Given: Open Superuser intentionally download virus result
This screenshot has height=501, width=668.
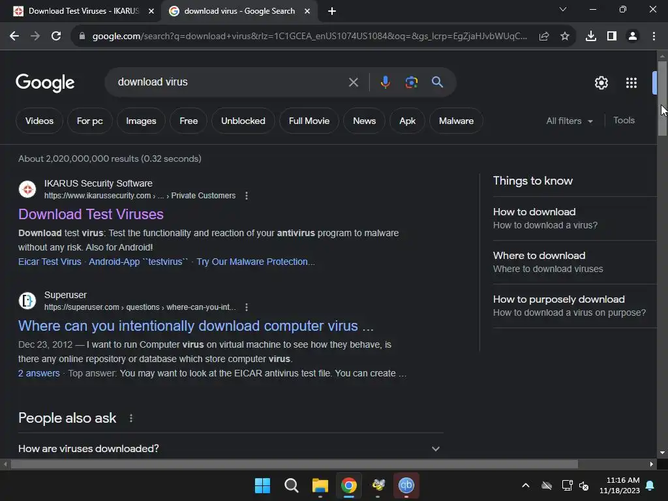Looking at the screenshot, I should tap(196, 326).
